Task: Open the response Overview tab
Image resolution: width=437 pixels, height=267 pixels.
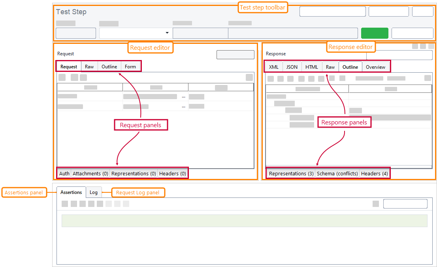Action: point(375,66)
